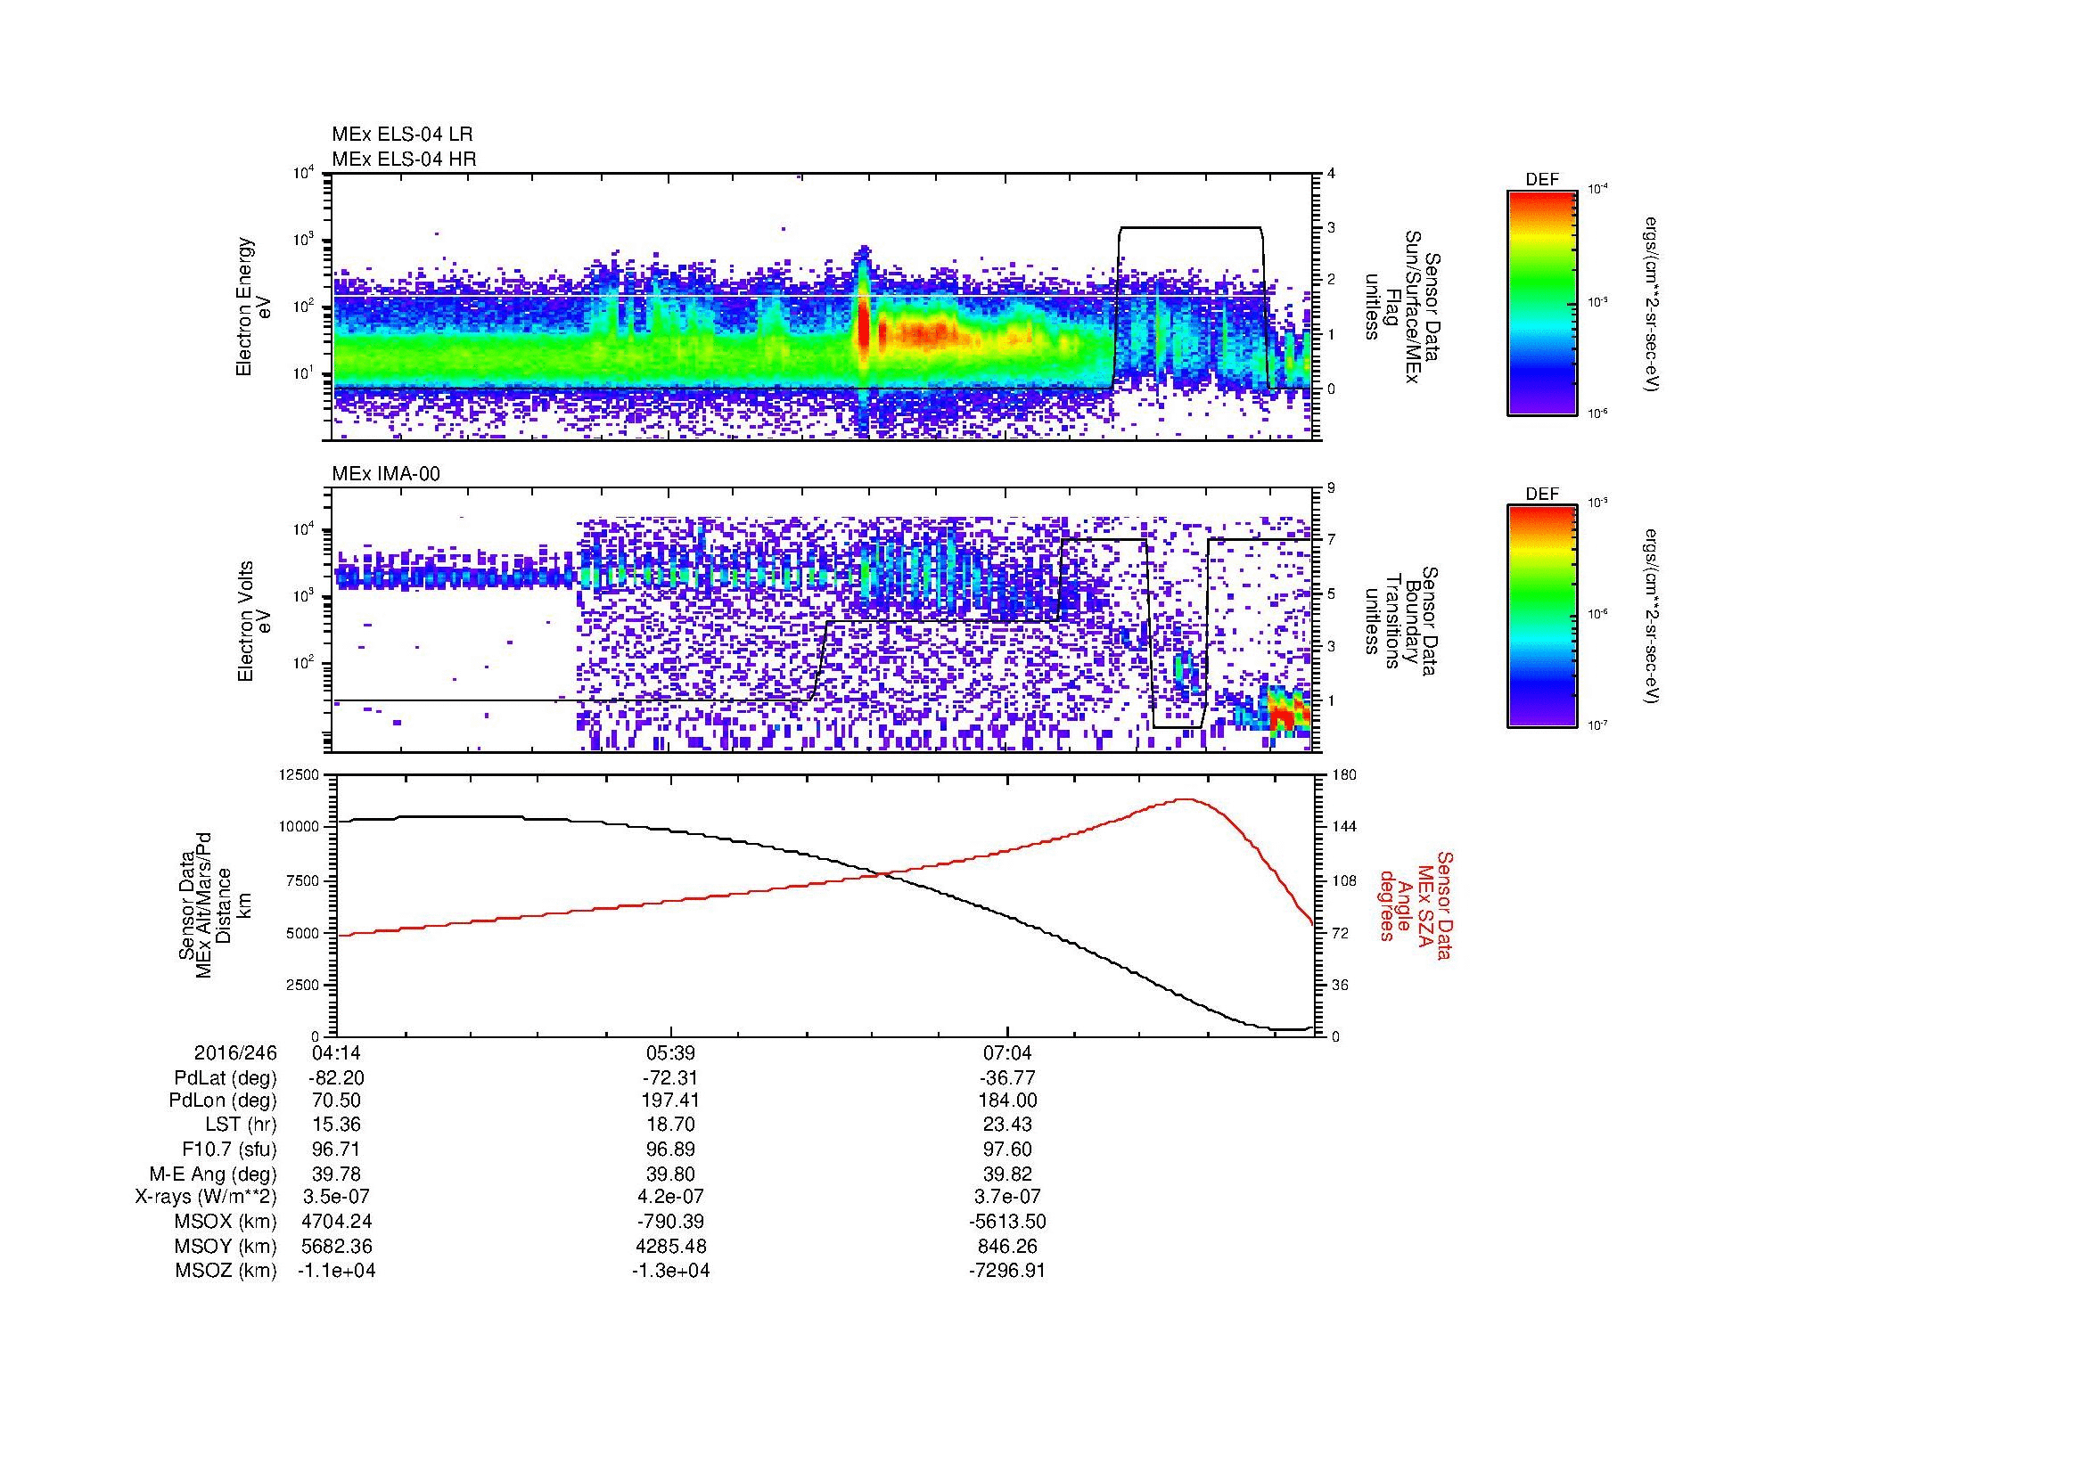Click the 'LST (hr)' row label
This screenshot has height=1473, width=2085.
coord(240,1125)
